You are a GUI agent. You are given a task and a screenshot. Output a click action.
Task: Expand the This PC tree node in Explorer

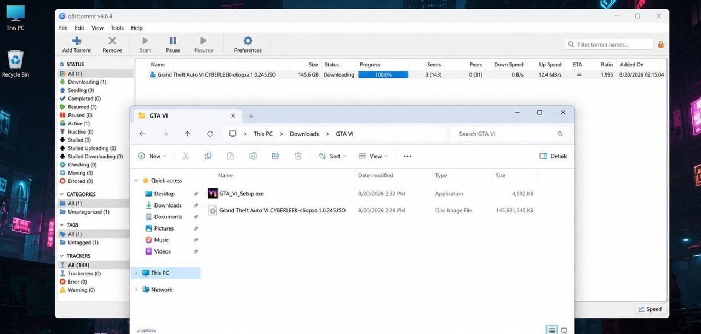(136, 273)
